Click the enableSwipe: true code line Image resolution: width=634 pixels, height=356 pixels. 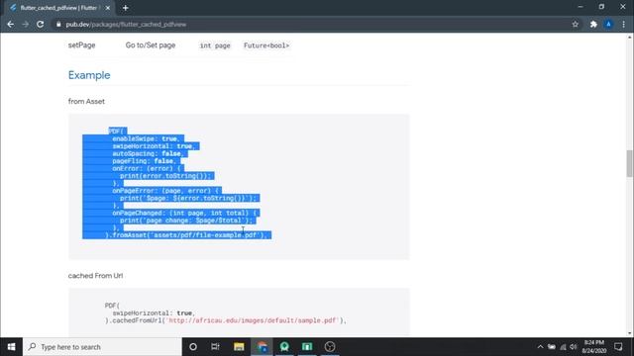pos(146,138)
